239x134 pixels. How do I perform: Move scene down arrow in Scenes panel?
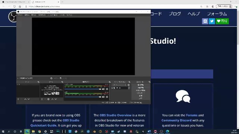pos(28,99)
